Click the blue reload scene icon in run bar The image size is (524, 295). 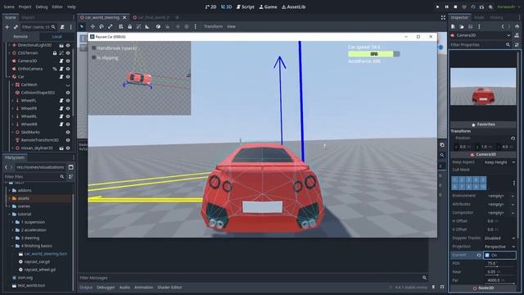click(x=473, y=7)
